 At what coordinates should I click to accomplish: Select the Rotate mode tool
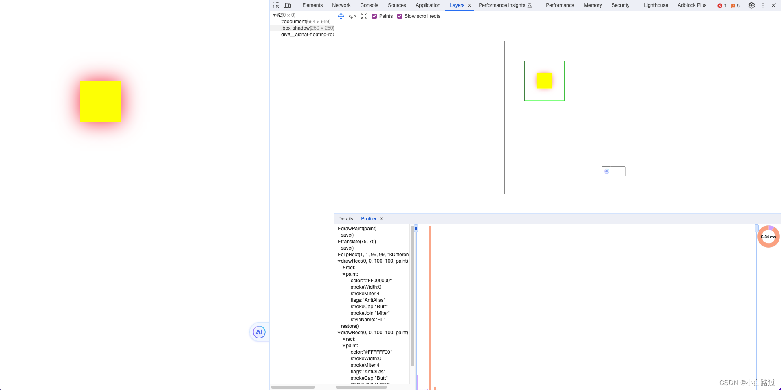click(x=352, y=16)
